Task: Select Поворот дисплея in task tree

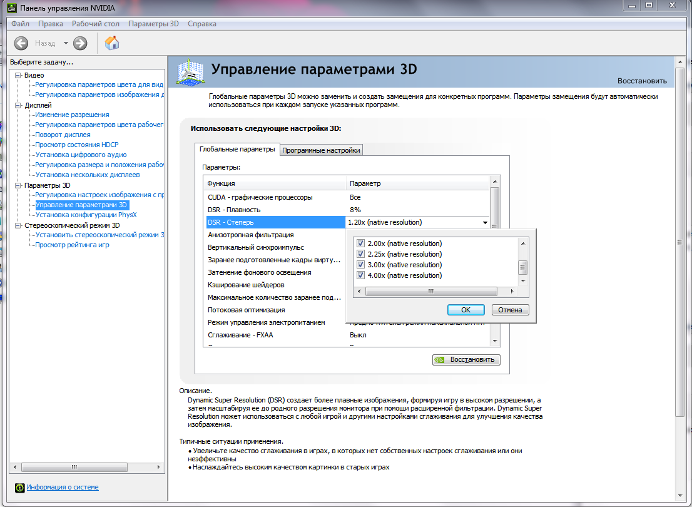Action: pos(63,135)
